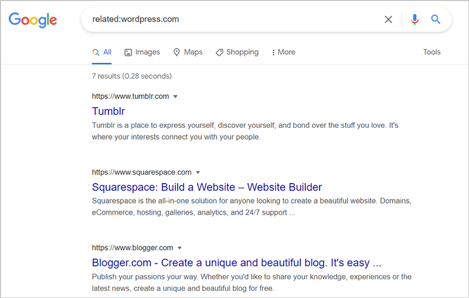Open the Tumblr result link
The height and width of the screenshot is (298, 469).
[108, 111]
